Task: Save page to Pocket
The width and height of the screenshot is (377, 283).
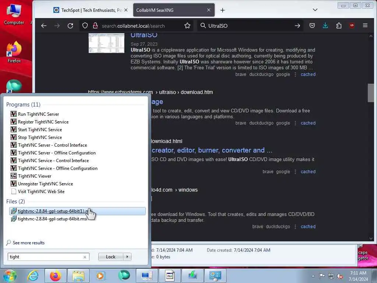Action: tap(312, 25)
